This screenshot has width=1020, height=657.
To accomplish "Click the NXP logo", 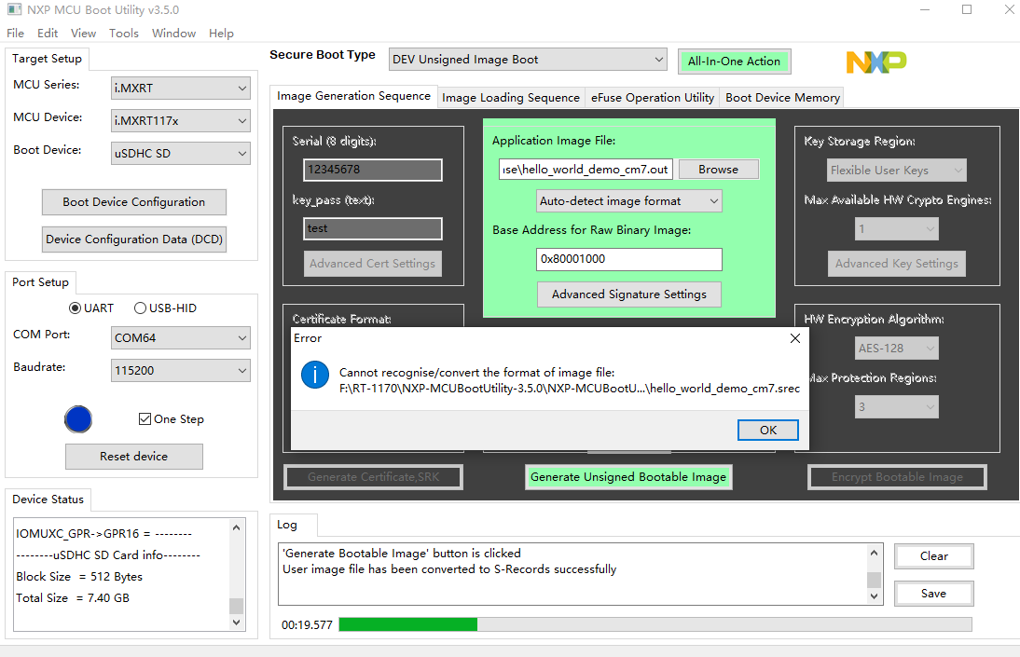I will click(x=876, y=62).
